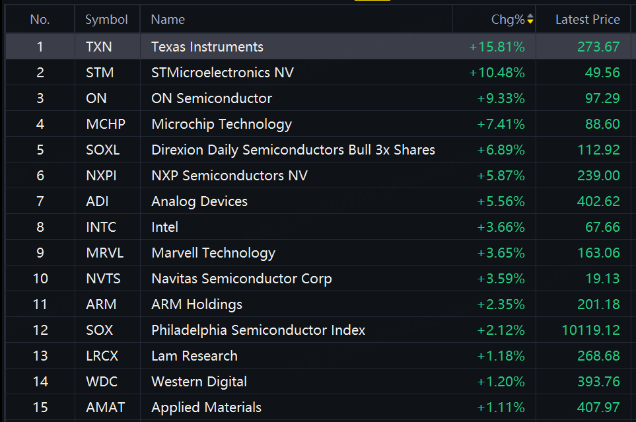Image resolution: width=636 pixels, height=422 pixels.
Task: Click Intel's +3.66% change value
Action: 501,227
